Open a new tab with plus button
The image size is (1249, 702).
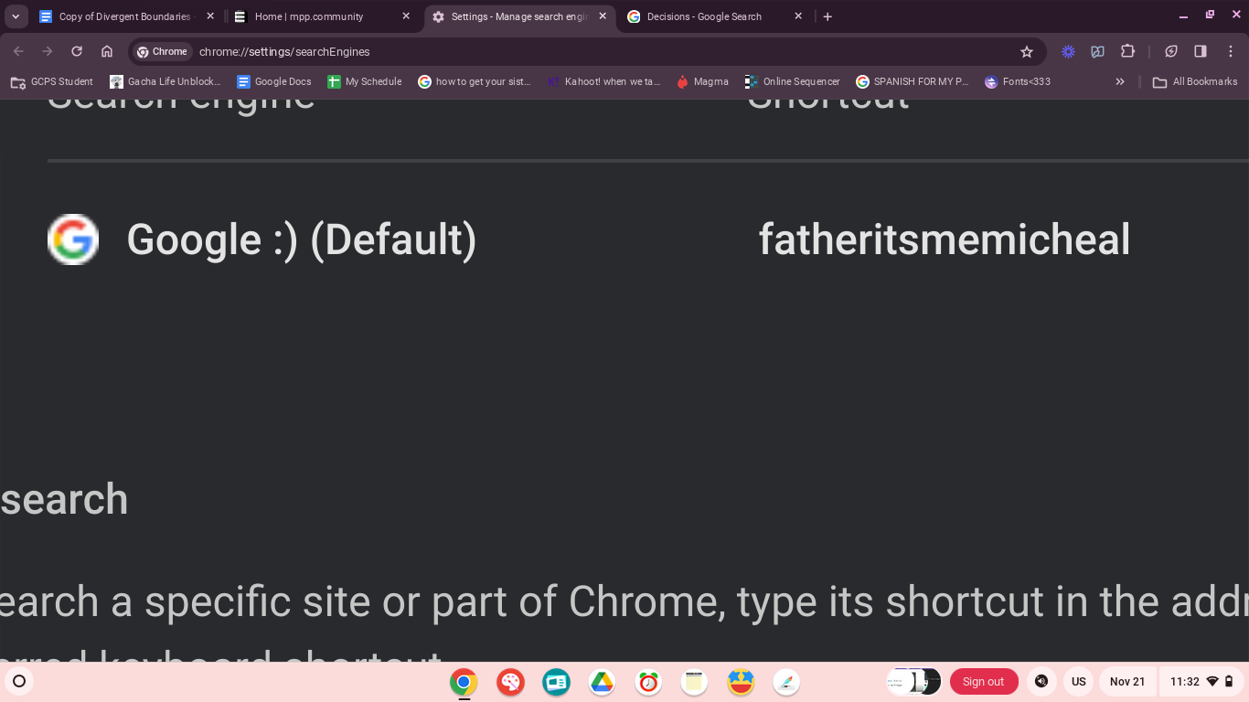[x=827, y=16]
